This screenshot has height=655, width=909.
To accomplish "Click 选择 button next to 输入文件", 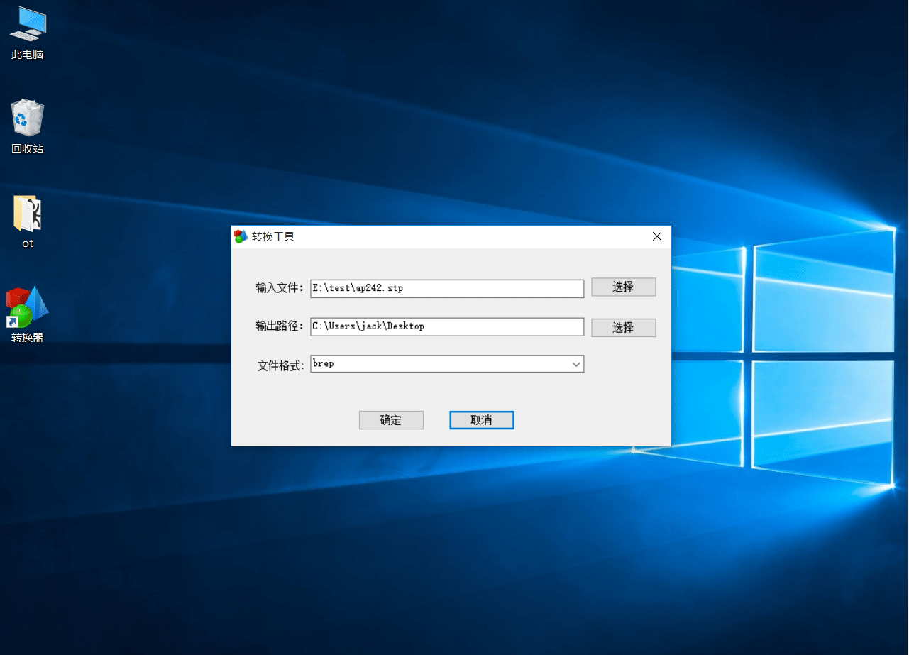I will click(623, 287).
